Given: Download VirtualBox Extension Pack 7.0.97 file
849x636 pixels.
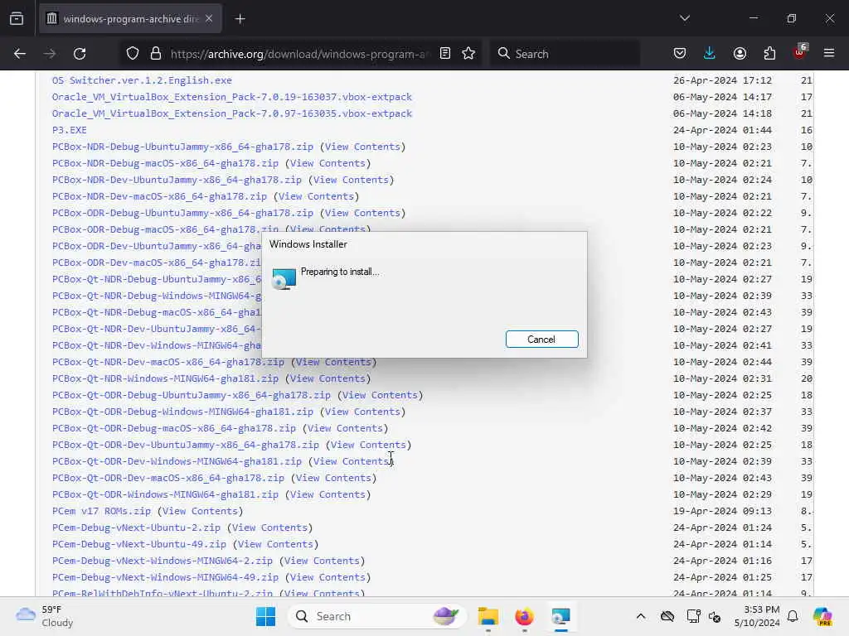Looking at the screenshot, I should (232, 113).
